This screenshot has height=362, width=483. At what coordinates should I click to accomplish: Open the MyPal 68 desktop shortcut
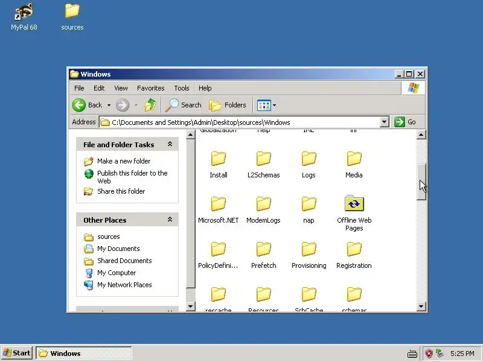(24, 16)
